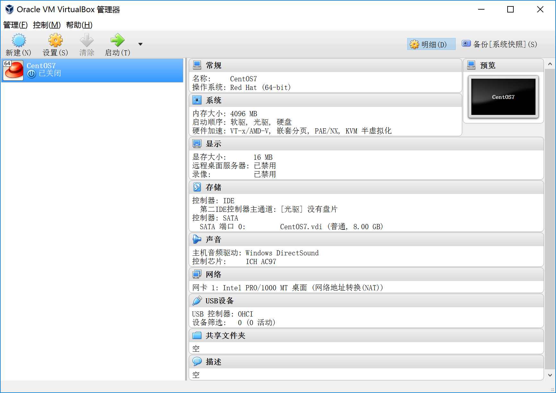Open the 控制(M) menu
Viewport: 556px width, 393px height.
[x=47, y=25]
